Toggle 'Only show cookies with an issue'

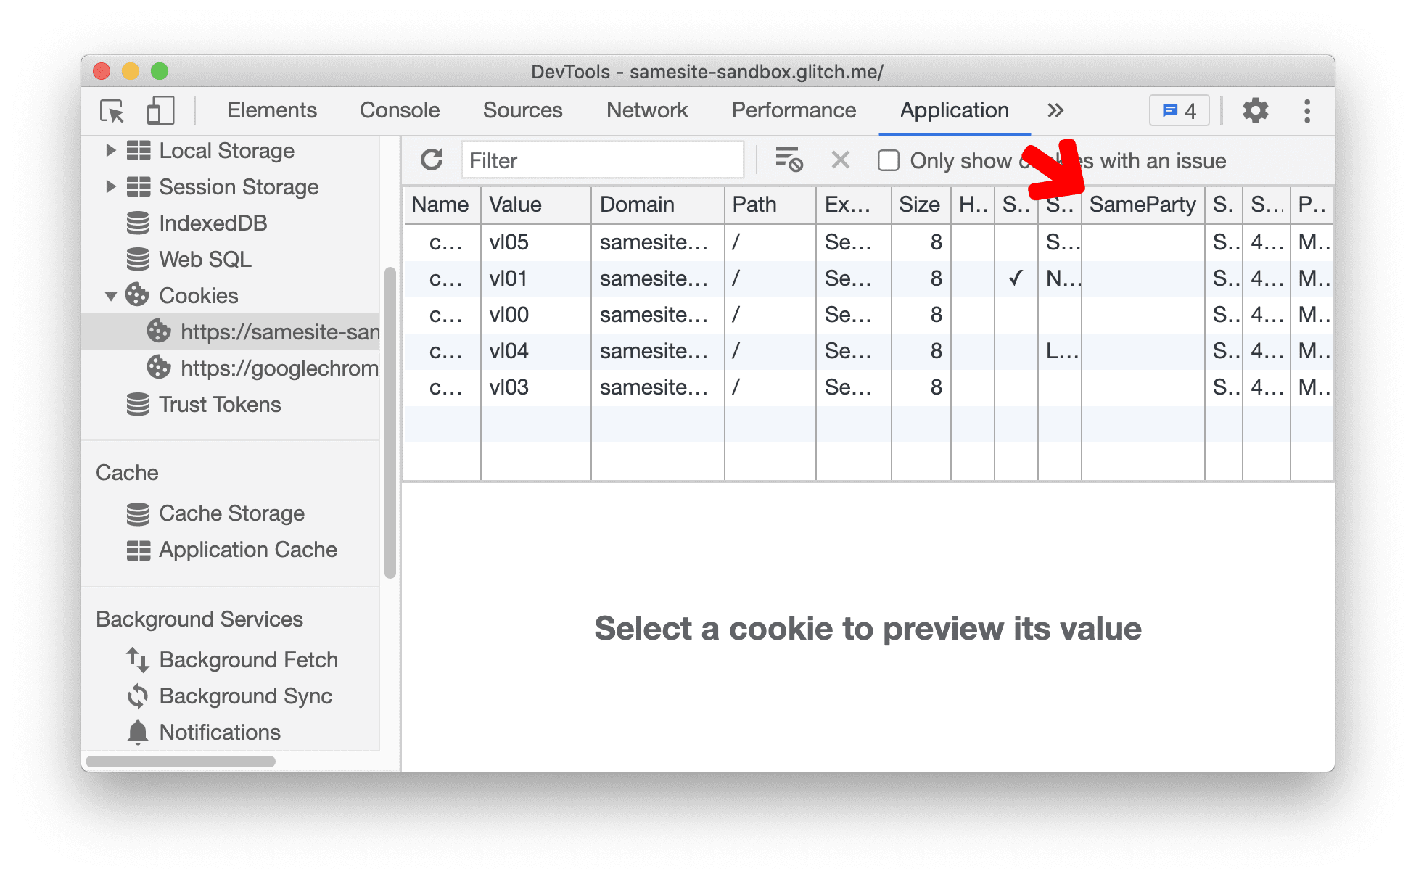889,161
